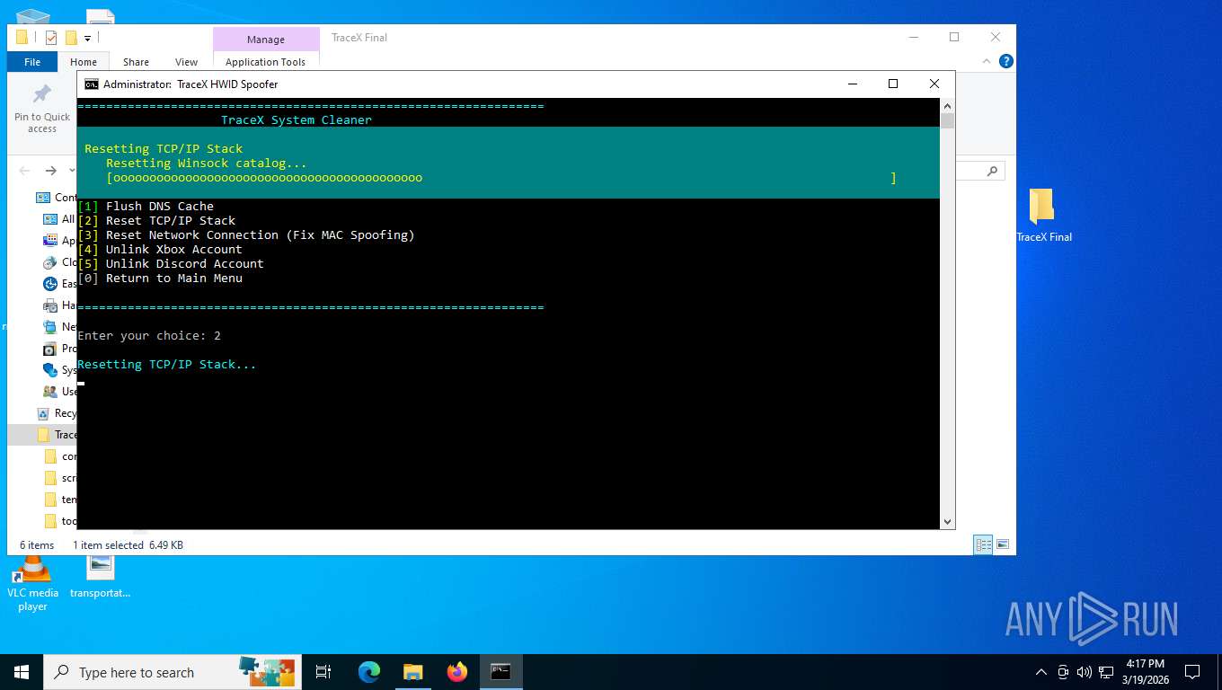Launch Microsoft Edge from the taskbar
Viewport: 1222px width, 690px height.
(x=368, y=672)
